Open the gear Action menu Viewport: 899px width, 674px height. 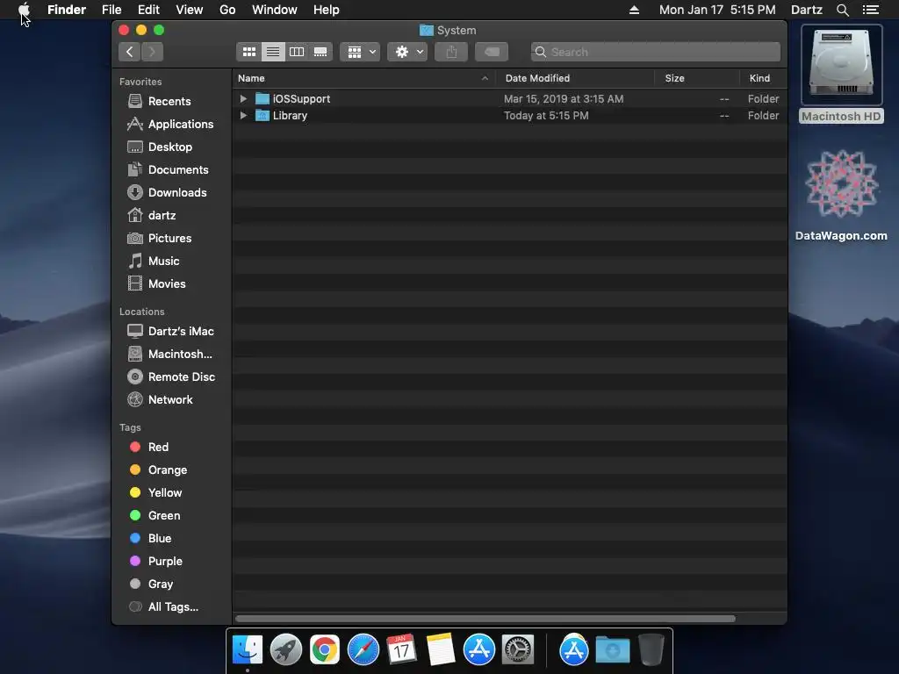pyautogui.click(x=407, y=52)
